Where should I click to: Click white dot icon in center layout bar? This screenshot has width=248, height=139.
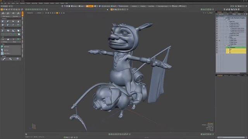click(108, 10)
